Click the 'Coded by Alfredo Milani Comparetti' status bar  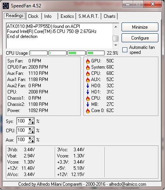[x=82, y=184]
